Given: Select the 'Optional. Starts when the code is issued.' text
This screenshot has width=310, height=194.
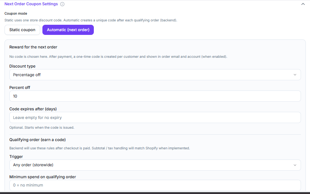Looking at the screenshot, I should point(42,128).
